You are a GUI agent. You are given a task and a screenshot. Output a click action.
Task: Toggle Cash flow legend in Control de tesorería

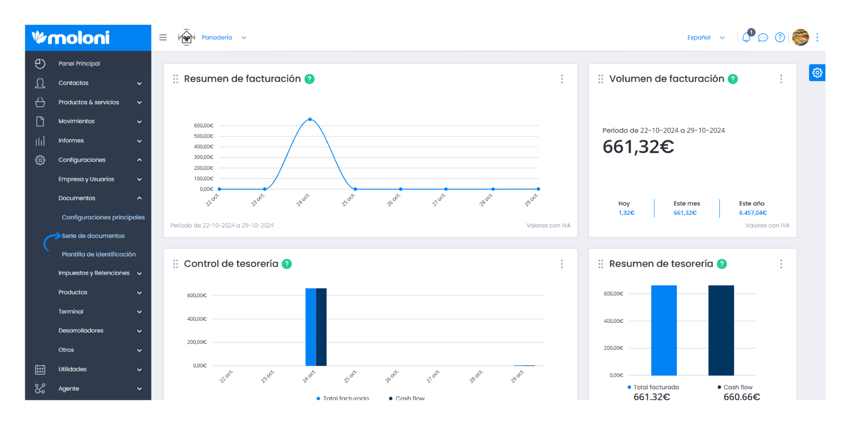(406, 398)
